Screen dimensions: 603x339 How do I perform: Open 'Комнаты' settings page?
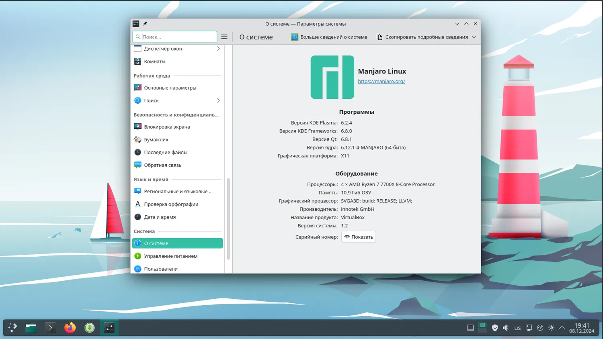(x=177, y=61)
